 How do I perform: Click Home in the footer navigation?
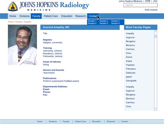(40, 122)
